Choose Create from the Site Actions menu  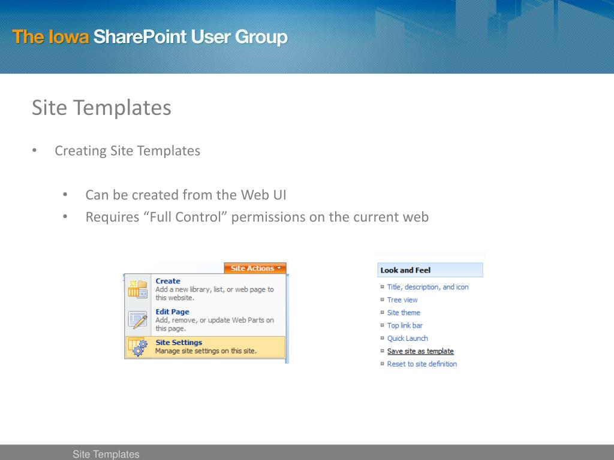pos(205,289)
